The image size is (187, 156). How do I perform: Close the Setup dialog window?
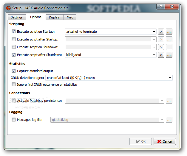point(172,7)
